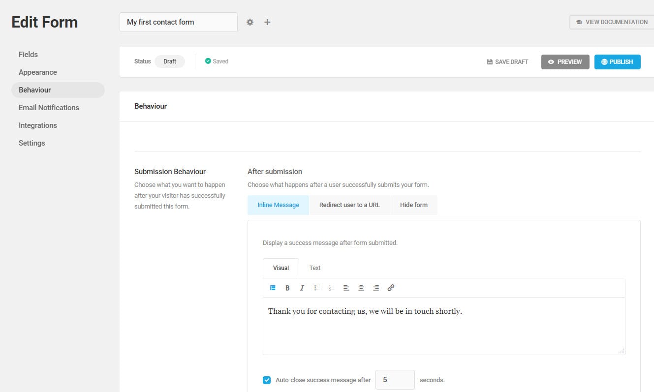Image resolution: width=654 pixels, height=392 pixels.
Task: Insert a numbered list in the editor
Action: (x=332, y=288)
